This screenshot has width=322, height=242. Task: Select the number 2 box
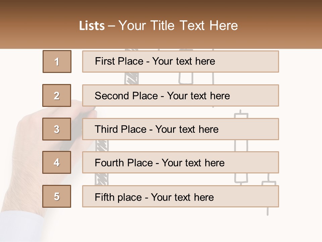[x=57, y=95]
